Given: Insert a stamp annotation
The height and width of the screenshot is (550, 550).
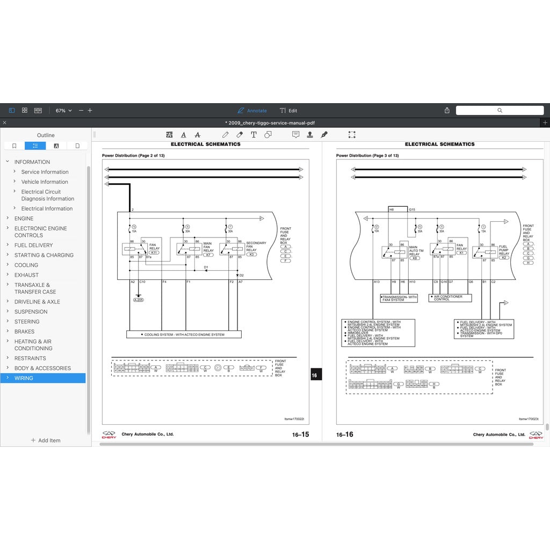Looking at the screenshot, I should (x=310, y=135).
